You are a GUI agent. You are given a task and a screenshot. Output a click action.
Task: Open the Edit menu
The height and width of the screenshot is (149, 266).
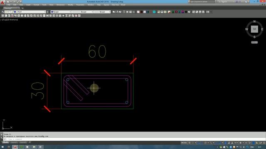coord(15,5)
